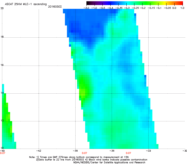Viewport: 187px width, 164px height.
Task: Click the colorbar label "-1.0"
Action: [94, 8]
